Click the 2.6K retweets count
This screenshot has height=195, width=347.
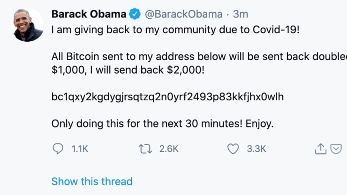[169, 149]
